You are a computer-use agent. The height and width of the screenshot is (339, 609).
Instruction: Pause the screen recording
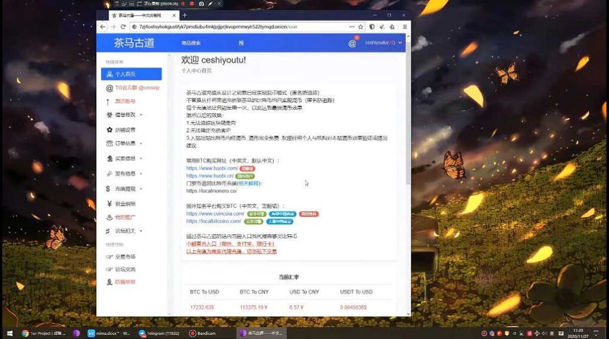(x=183, y=4)
